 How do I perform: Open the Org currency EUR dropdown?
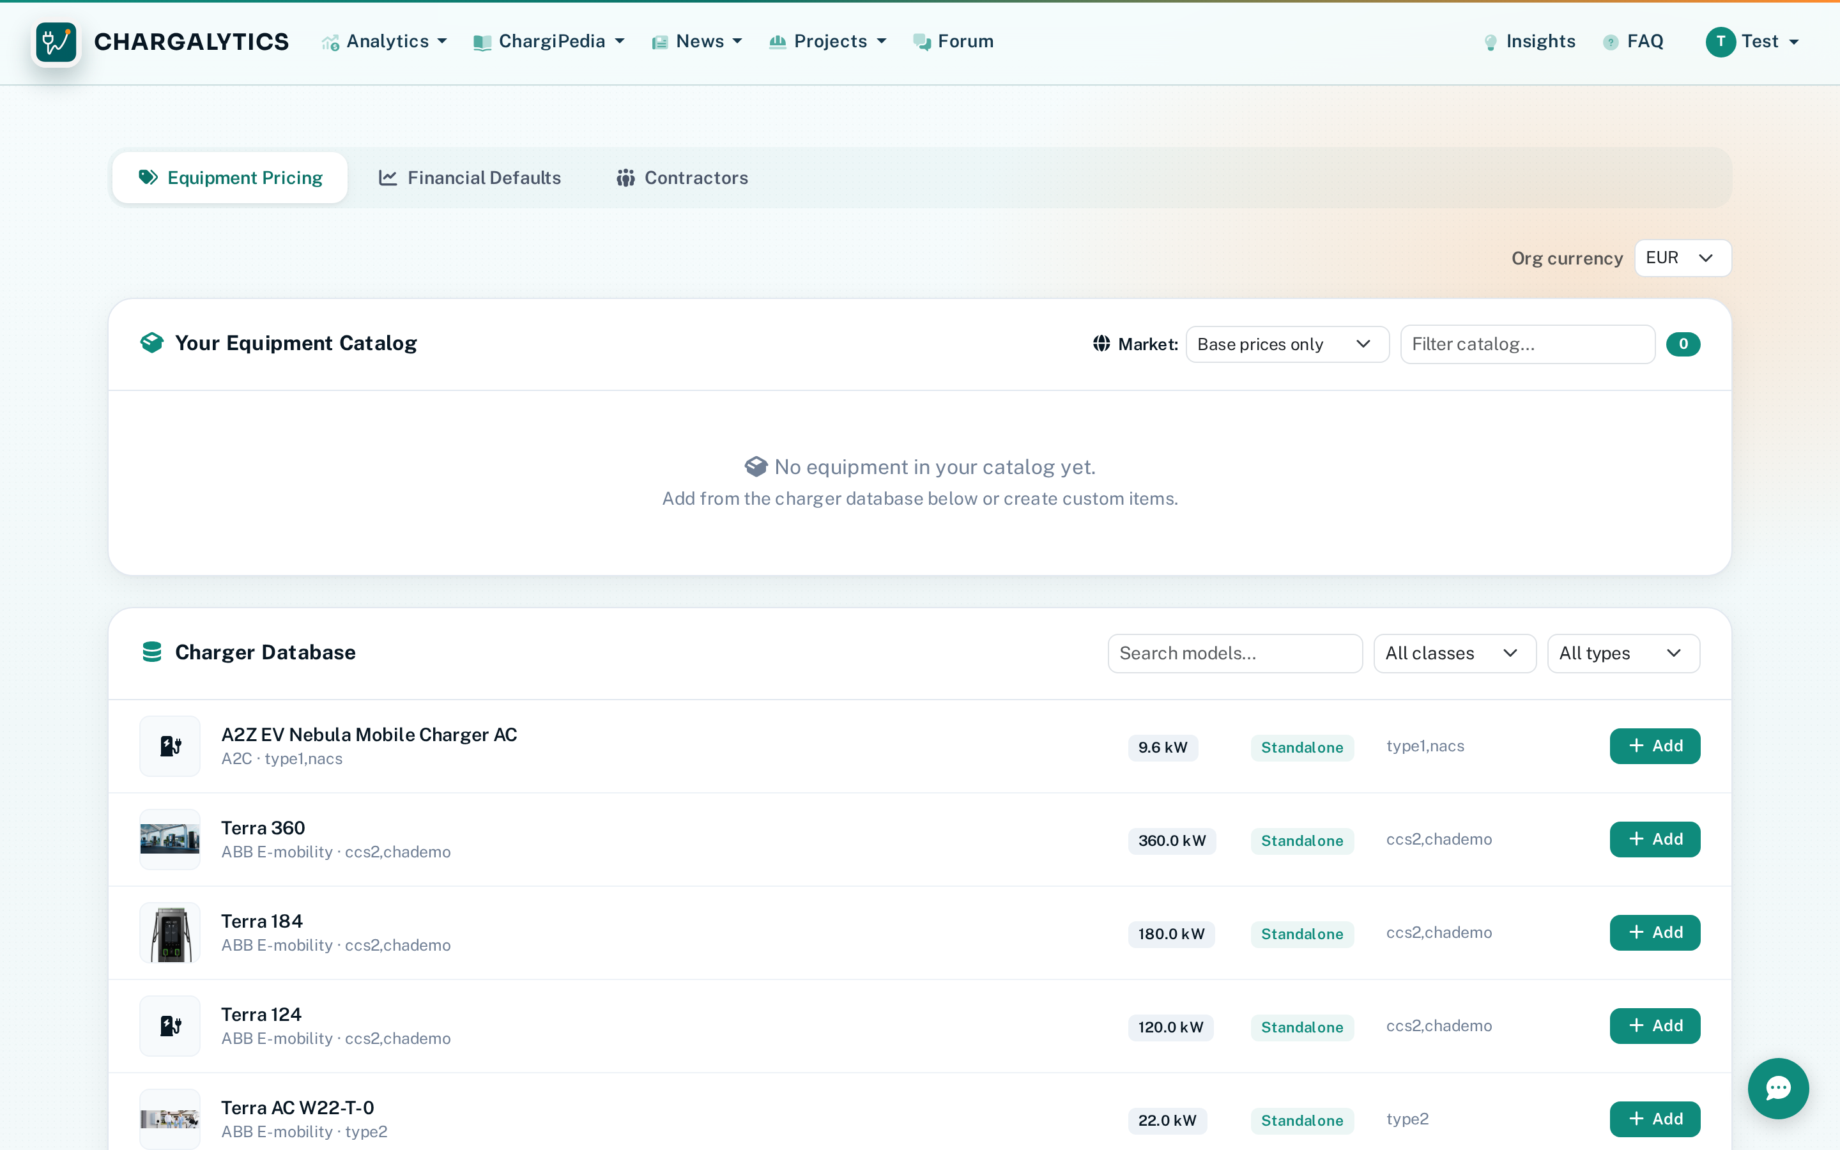[1683, 258]
